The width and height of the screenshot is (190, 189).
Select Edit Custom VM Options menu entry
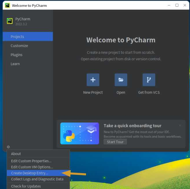tap(38, 167)
